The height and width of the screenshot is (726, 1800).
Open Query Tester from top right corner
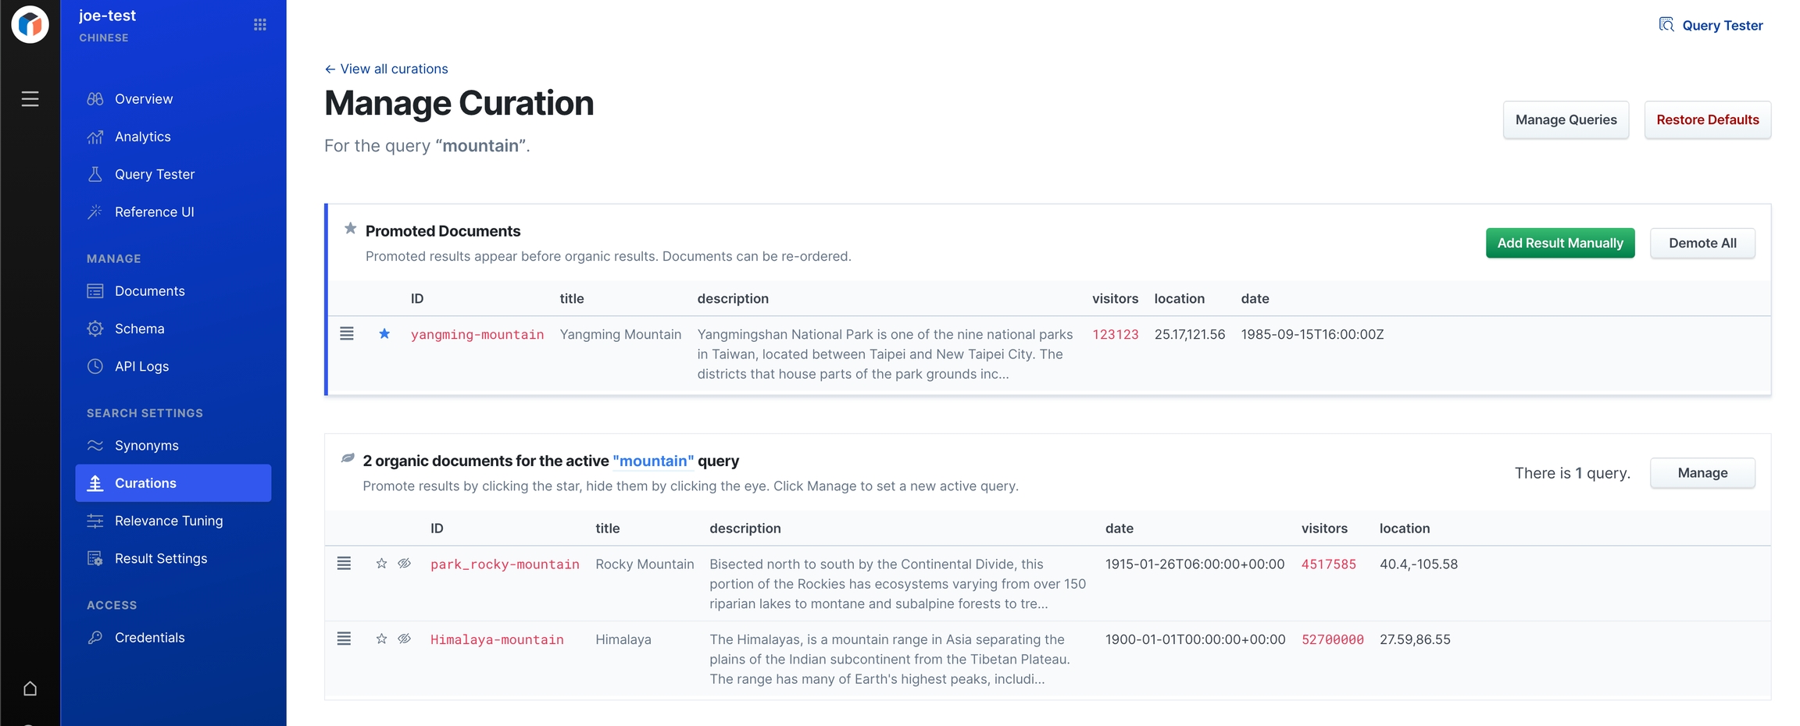point(1711,25)
